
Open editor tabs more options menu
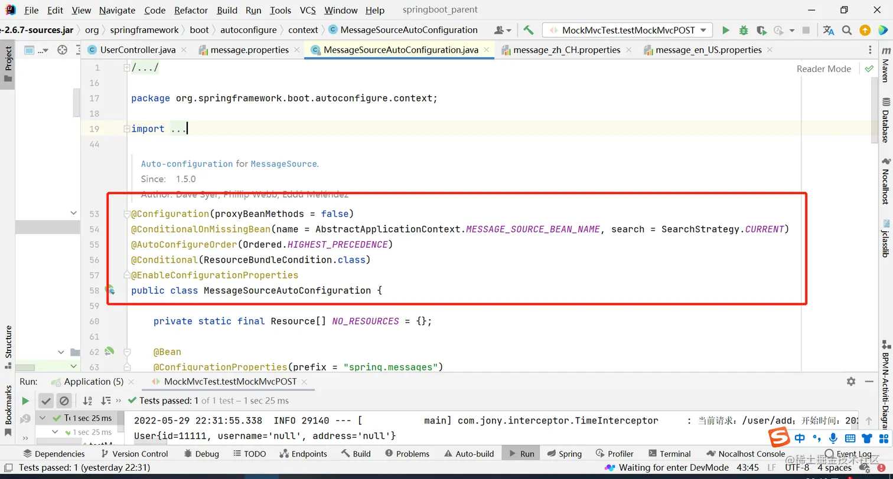tap(870, 50)
